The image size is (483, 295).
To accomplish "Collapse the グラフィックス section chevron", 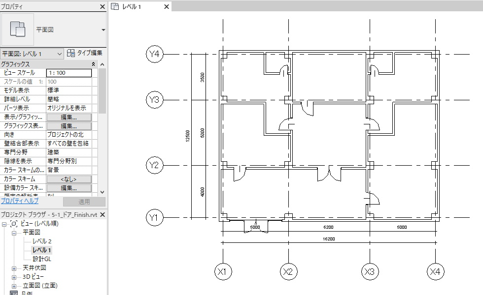I will pos(93,64).
